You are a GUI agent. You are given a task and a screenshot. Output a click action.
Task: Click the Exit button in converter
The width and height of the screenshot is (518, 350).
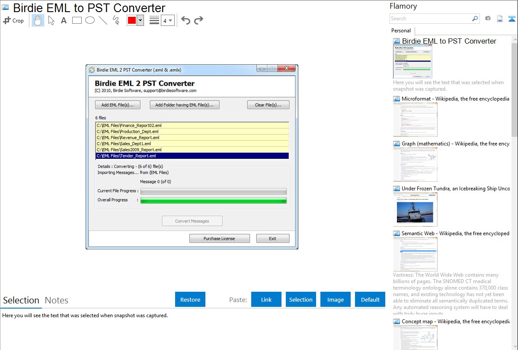272,239
